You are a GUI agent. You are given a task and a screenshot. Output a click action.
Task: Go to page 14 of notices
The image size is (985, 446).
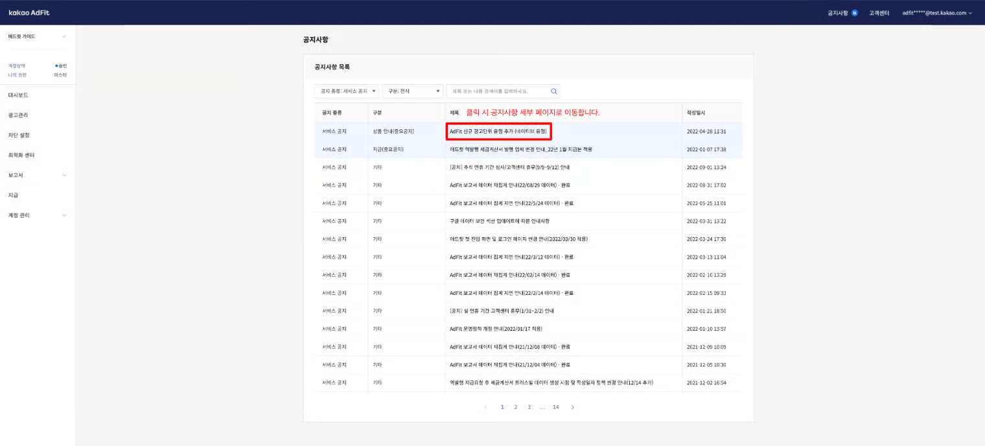(x=555, y=407)
